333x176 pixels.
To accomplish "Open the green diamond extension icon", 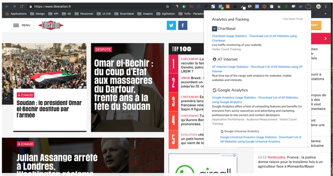I will pyautogui.click(x=184, y=7).
